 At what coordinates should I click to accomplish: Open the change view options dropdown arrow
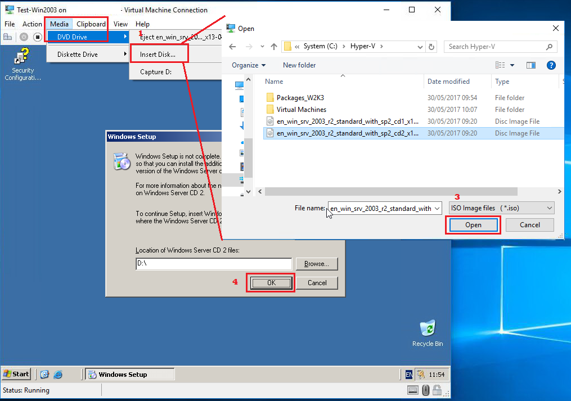tap(512, 65)
